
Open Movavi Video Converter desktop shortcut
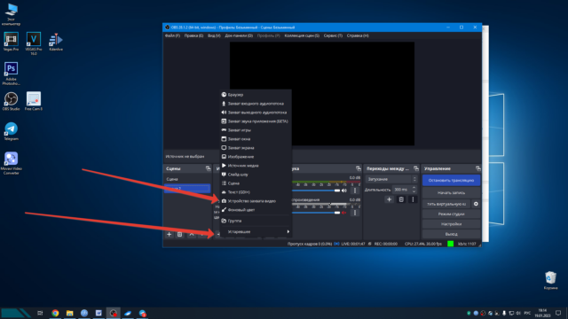coord(11,163)
